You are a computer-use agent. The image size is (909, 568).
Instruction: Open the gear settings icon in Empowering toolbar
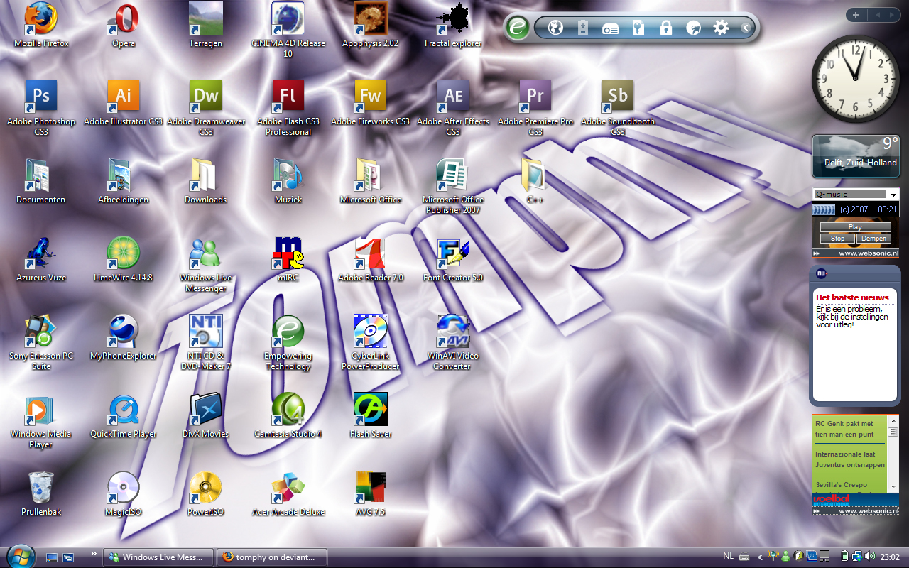point(721,28)
